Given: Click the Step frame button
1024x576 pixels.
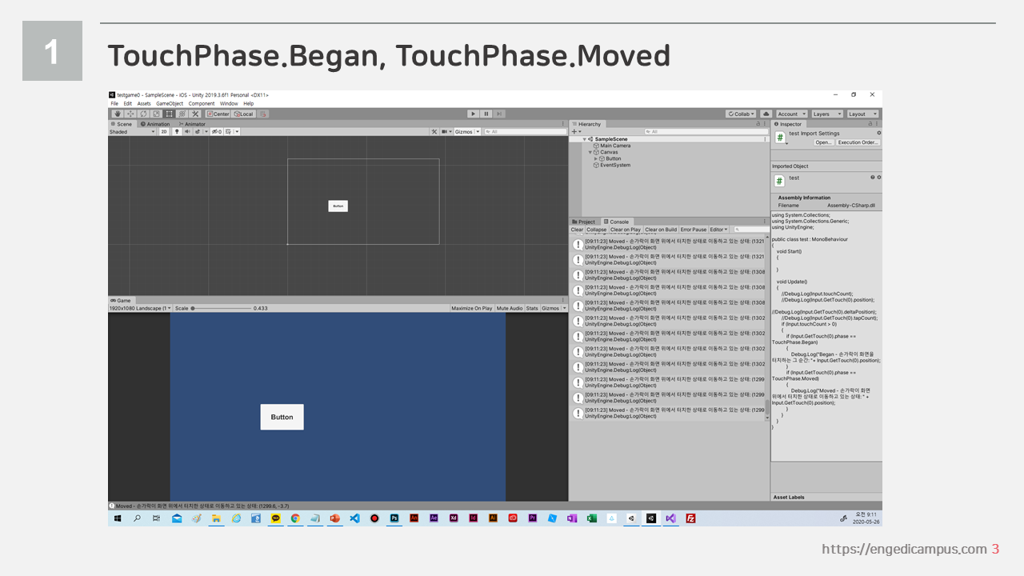Looking at the screenshot, I should pyautogui.click(x=498, y=114).
